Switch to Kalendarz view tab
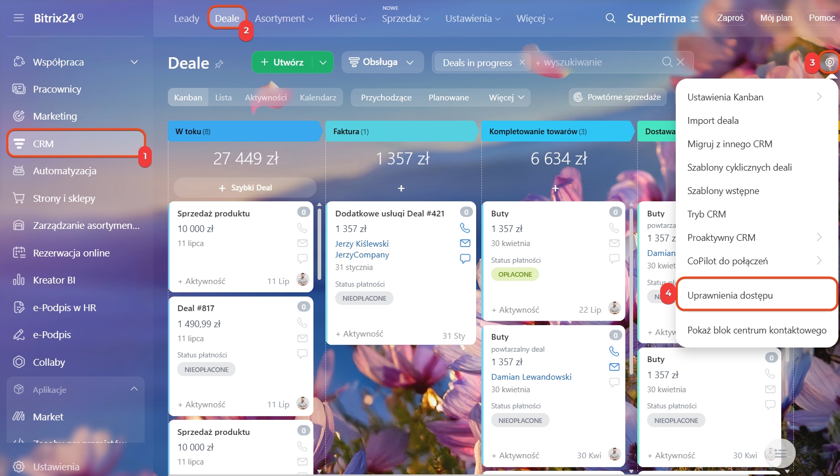840x476 pixels. [x=318, y=97]
